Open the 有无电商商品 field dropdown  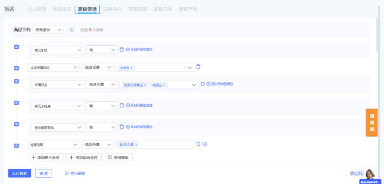[x=58, y=127]
